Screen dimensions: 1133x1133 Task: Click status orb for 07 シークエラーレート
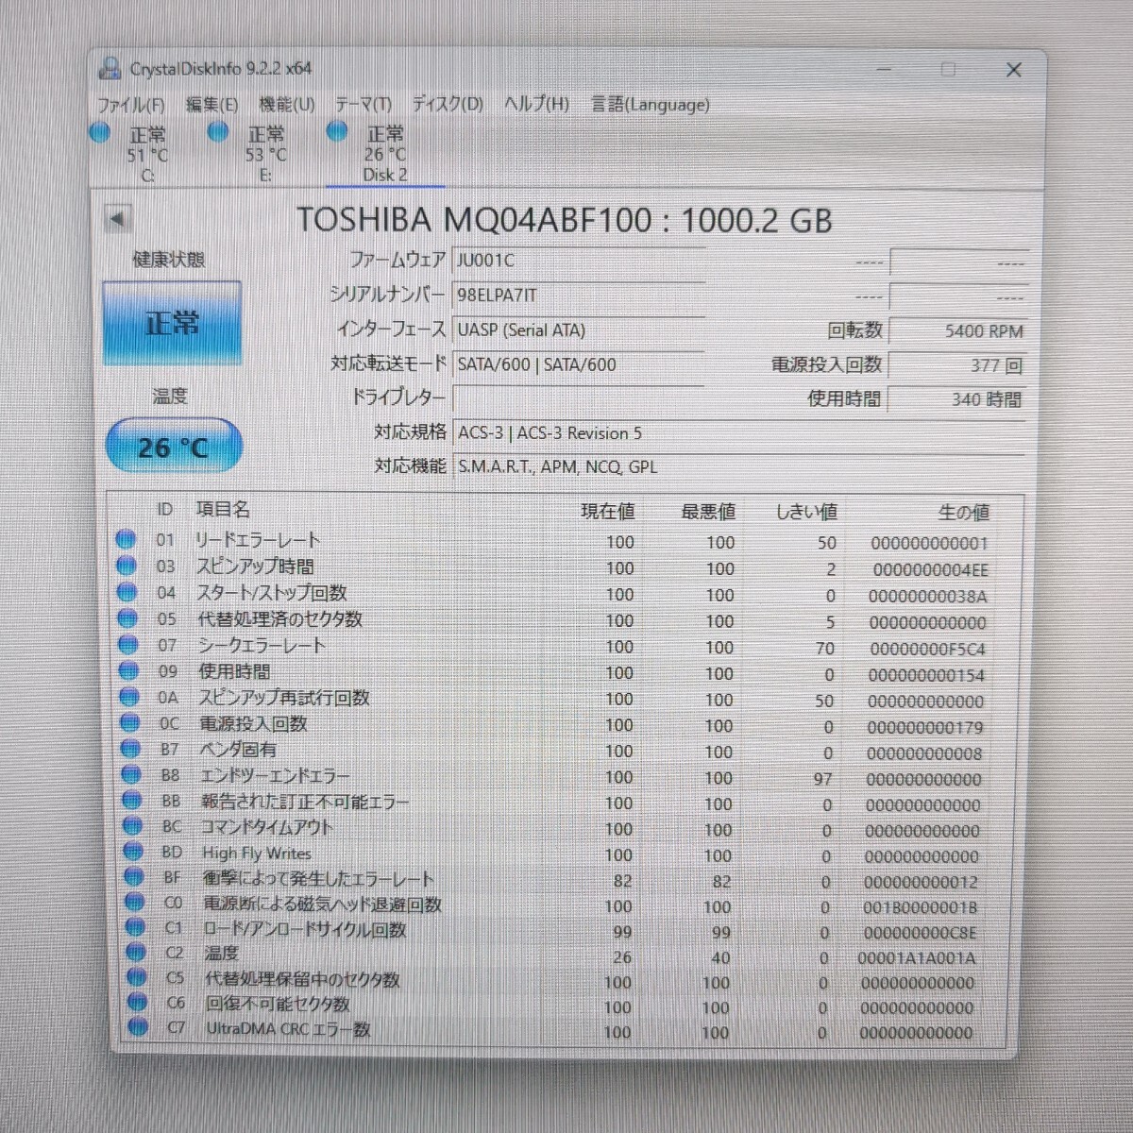[x=127, y=646]
